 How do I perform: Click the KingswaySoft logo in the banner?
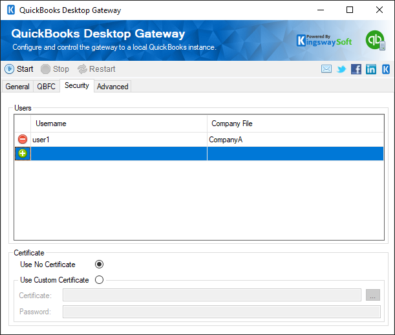pos(325,40)
